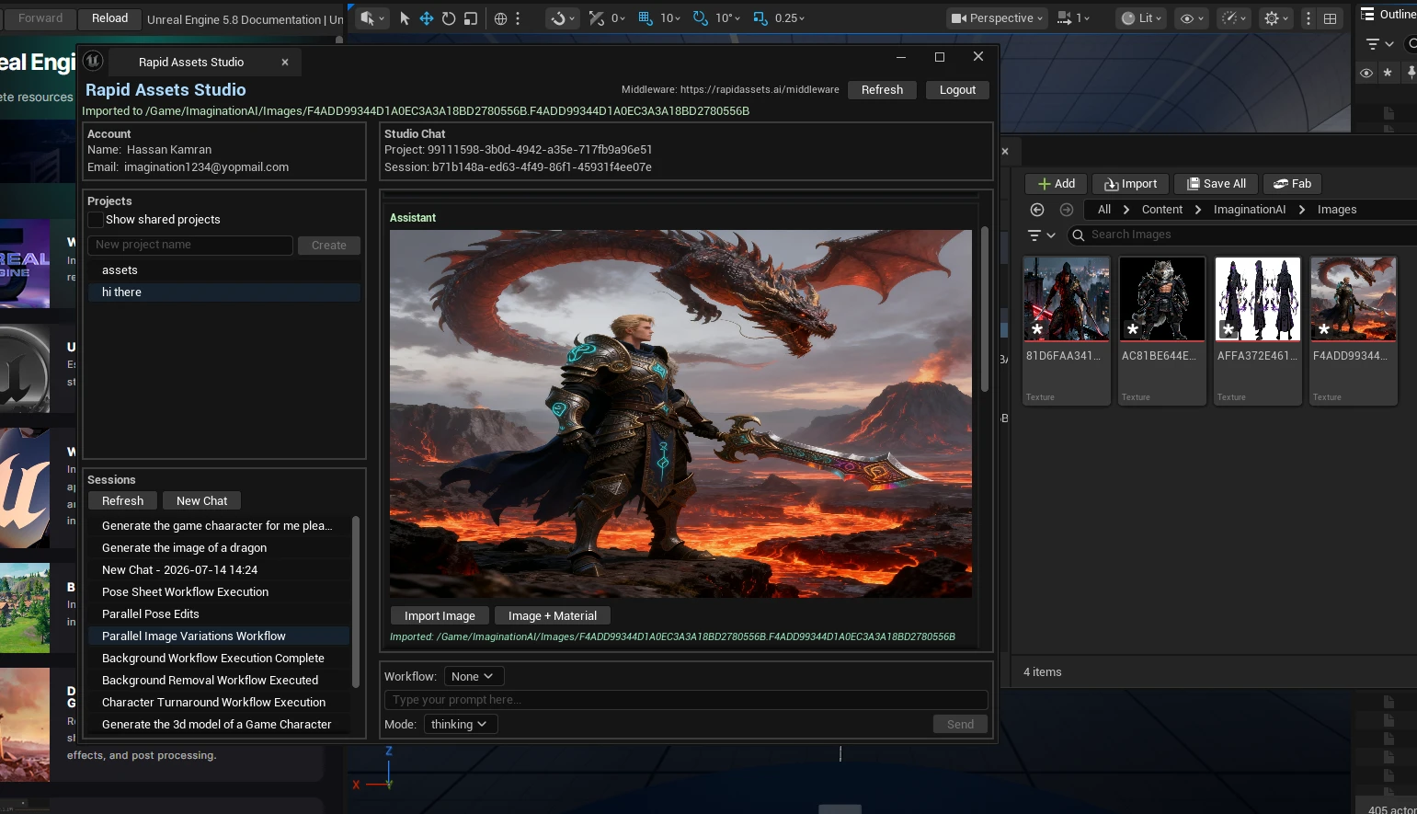Navigate to All breadcrumb

[1104, 210]
